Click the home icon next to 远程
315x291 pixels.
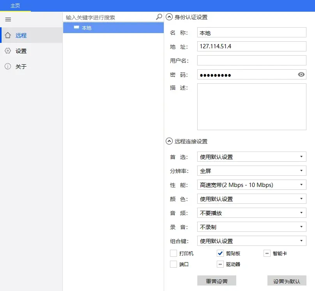pyautogui.click(x=8, y=35)
